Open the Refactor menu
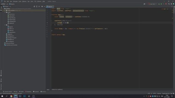The image size is (175, 98). tap(24, 1)
